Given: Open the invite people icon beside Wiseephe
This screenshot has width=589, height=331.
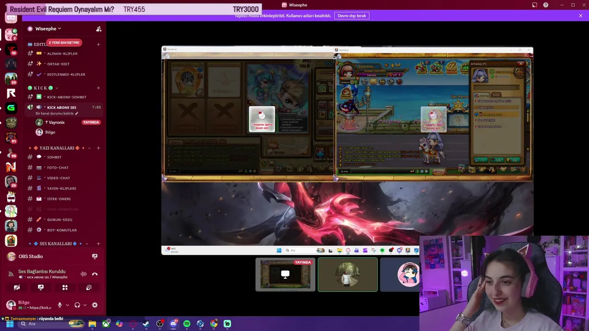Looking at the screenshot, I should point(98,29).
